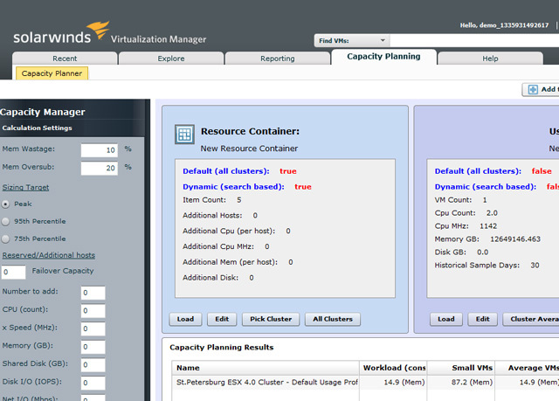The image size is (559, 401).
Task: Click the Shared Disk (GB) field
Action: click(93, 364)
